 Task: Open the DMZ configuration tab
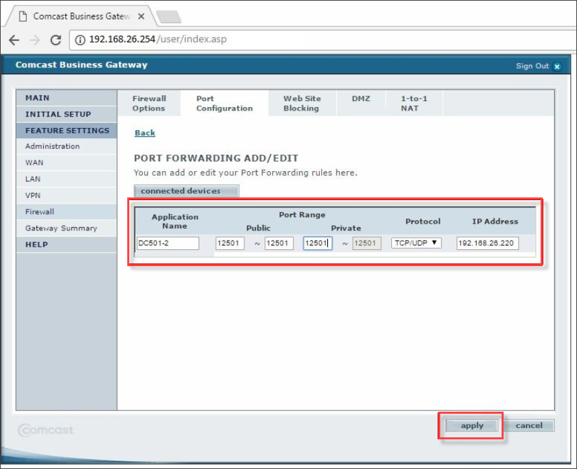[x=361, y=98]
